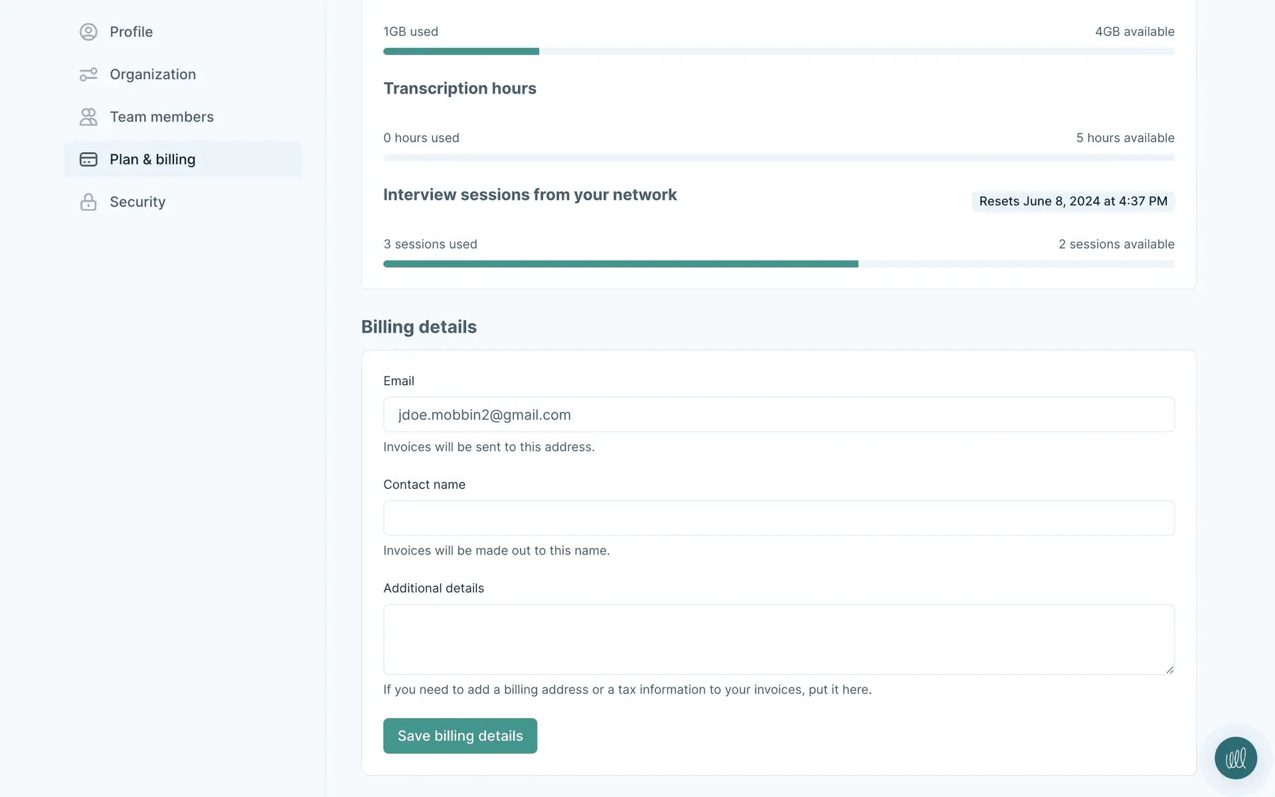Focus the billing Email field
The width and height of the screenshot is (1275, 797).
778,414
